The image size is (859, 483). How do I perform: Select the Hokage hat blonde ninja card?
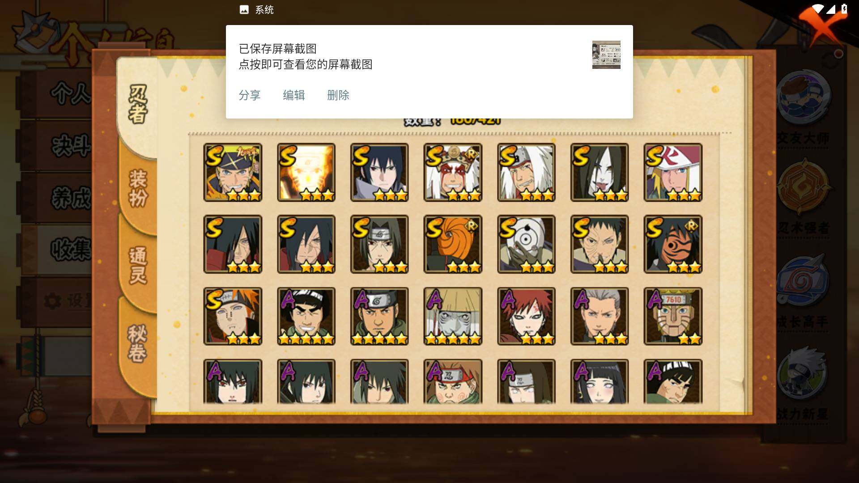673,172
